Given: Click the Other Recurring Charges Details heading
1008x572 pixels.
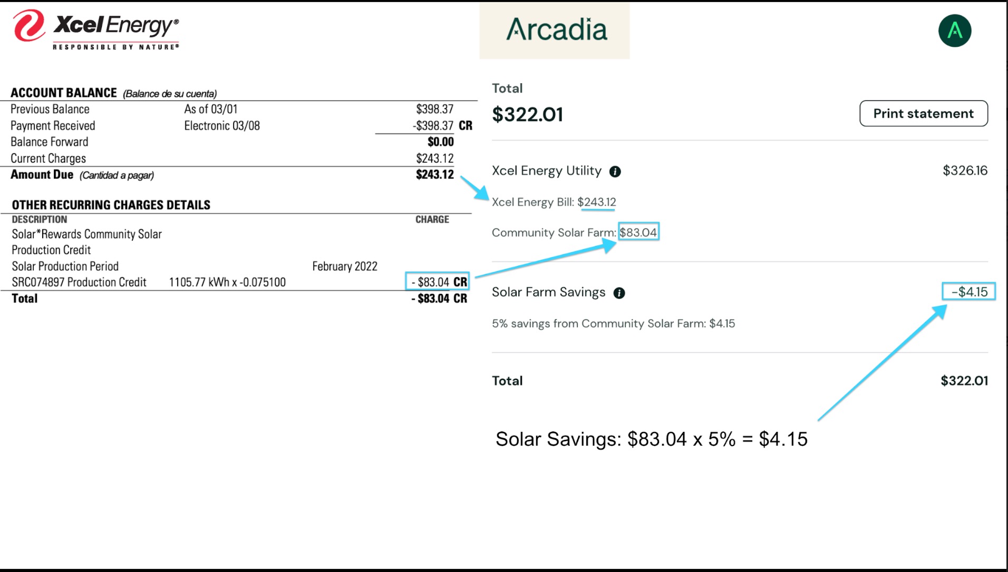Looking at the screenshot, I should click(111, 205).
